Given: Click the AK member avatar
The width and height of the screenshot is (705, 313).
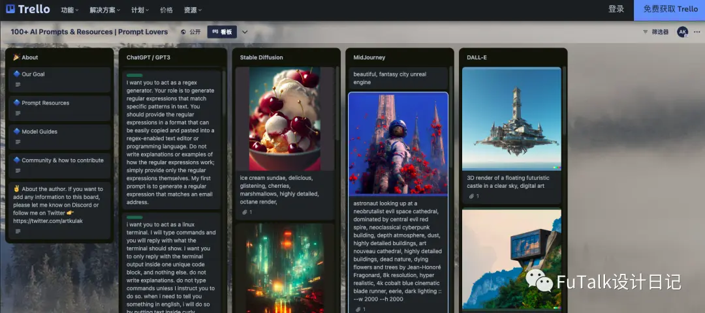Looking at the screenshot, I should coord(683,32).
